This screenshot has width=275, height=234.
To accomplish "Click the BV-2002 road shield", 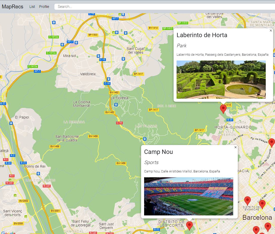I will tap(24, 201).
